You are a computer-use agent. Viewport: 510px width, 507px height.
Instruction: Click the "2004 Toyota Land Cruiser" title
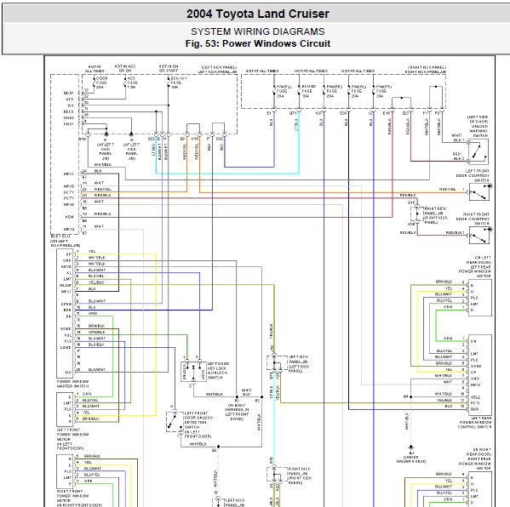pos(258,14)
